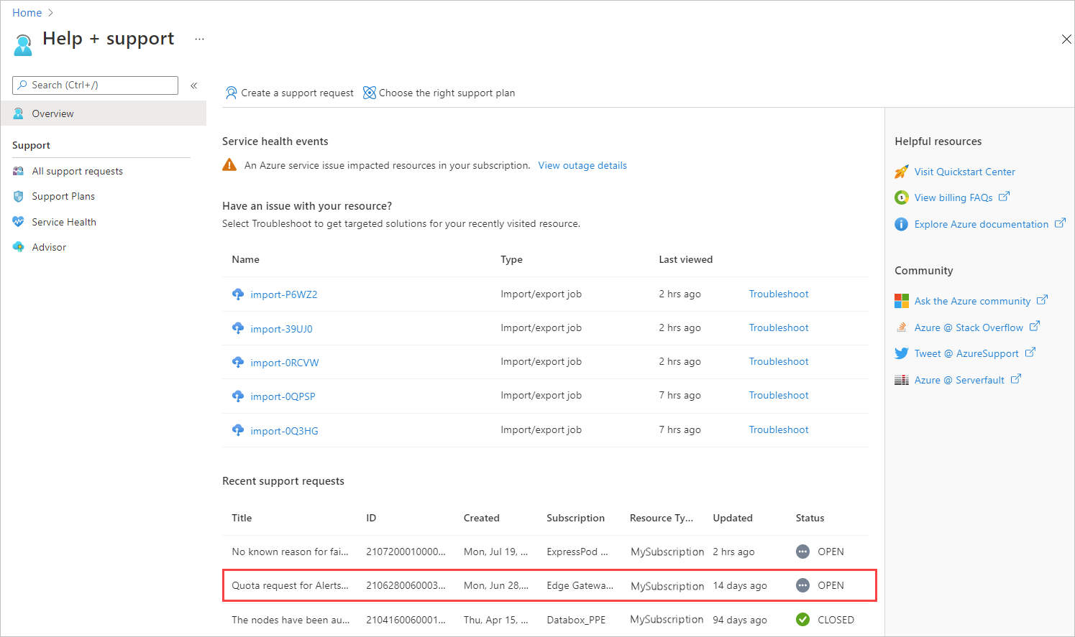Click the magnifier icon in the search box
Image resolution: width=1075 pixels, height=637 pixels.
(x=22, y=85)
